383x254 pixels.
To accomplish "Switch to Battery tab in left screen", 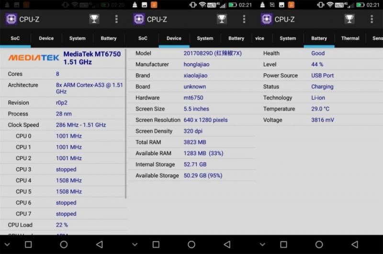I will (109, 38).
